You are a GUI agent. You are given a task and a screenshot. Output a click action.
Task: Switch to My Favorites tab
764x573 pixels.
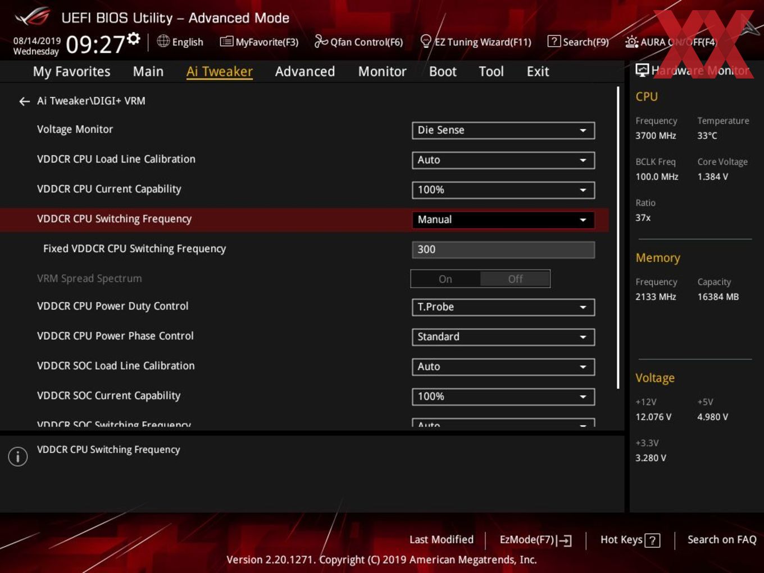(x=71, y=71)
